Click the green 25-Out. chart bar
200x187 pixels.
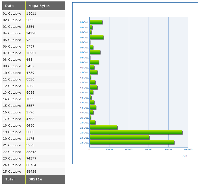click(x=132, y=142)
